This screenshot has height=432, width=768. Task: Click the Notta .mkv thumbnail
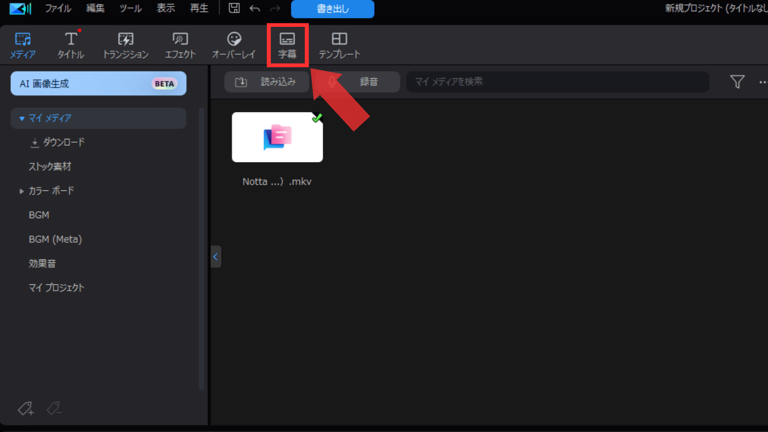click(278, 137)
